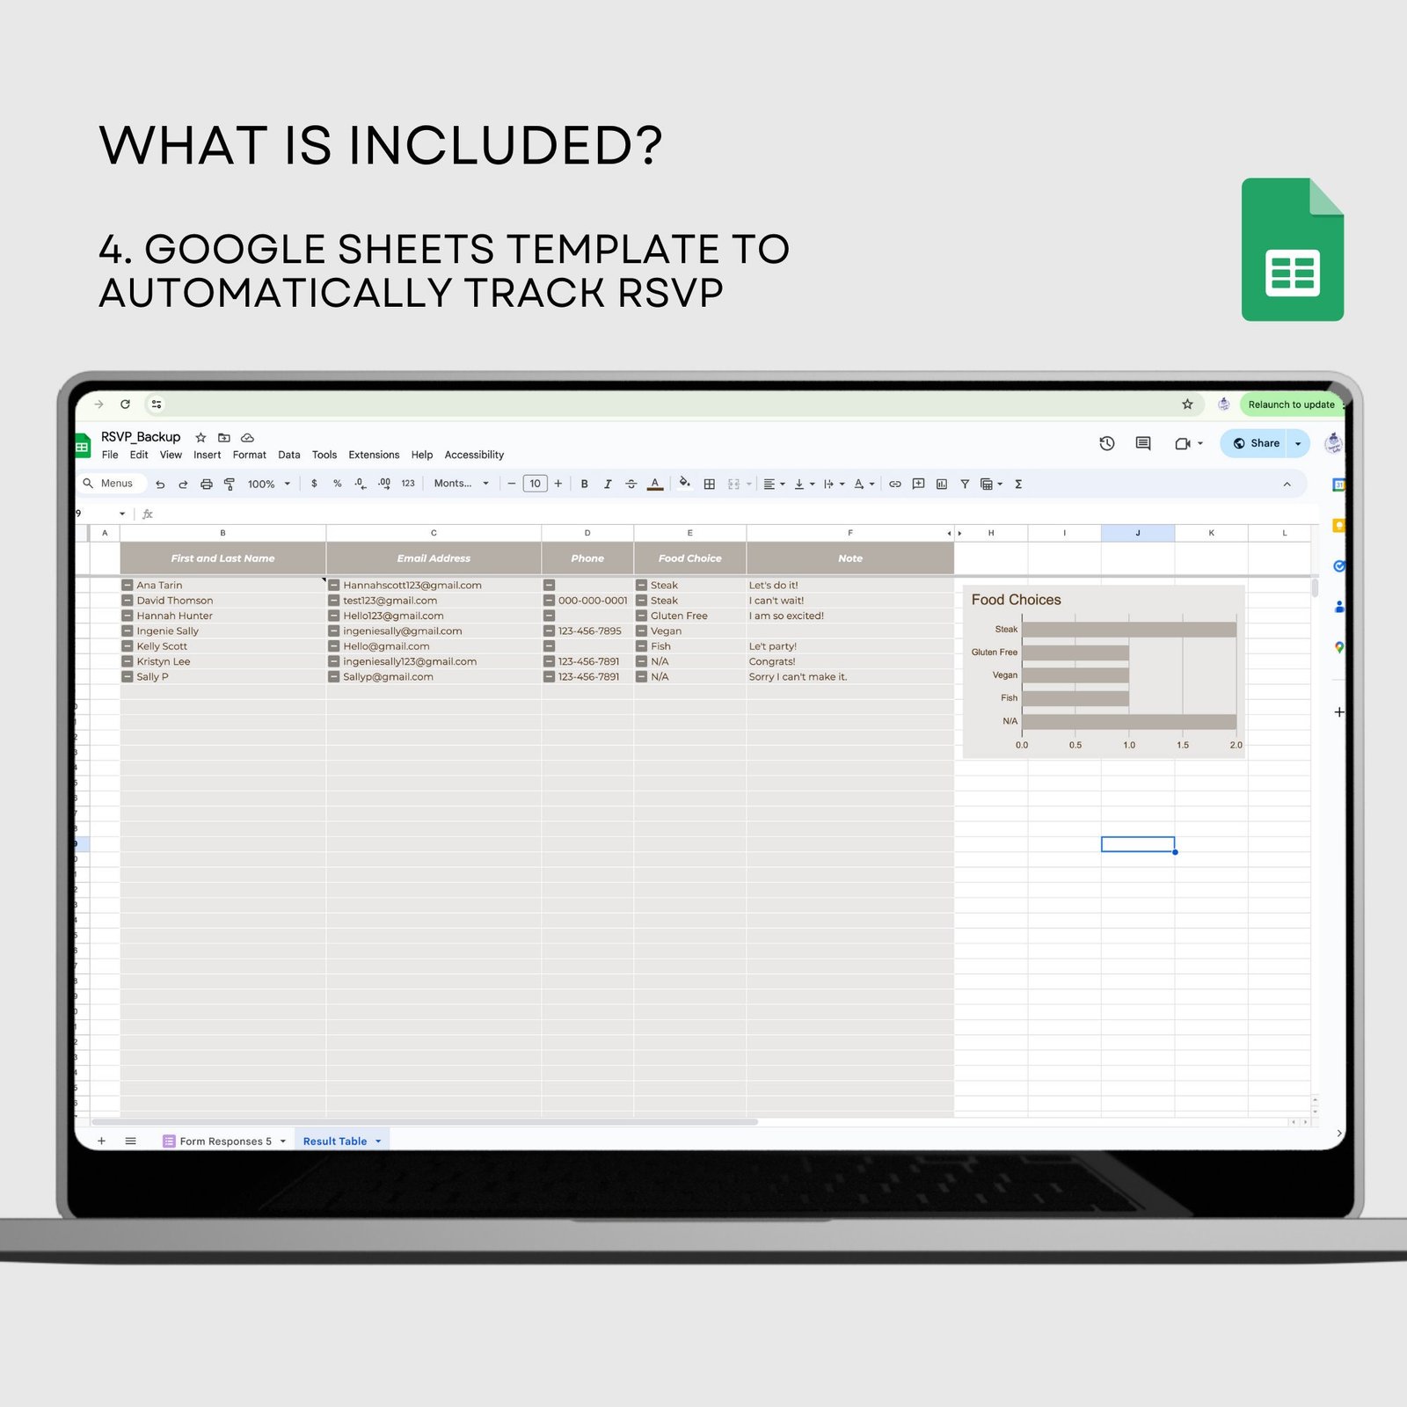
Task: Click the insert chart icon
Action: [942, 484]
